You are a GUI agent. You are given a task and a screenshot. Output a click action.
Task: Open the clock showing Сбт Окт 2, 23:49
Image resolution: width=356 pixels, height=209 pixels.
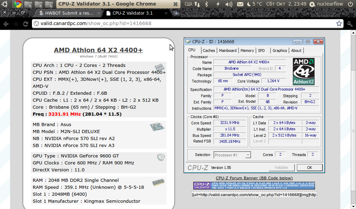[286, 4]
